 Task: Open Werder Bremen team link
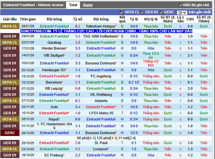click(x=54, y=48)
